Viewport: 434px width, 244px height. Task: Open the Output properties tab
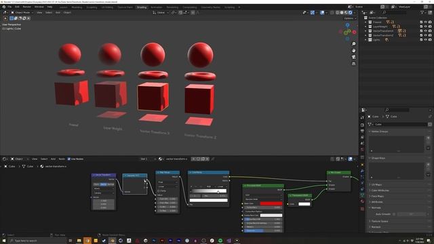362,131
